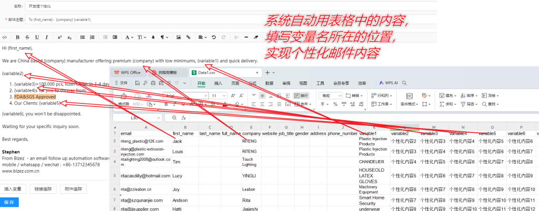This screenshot has width=539, height=211.
Task: Click the 插入变量 button
Action: 13,189
